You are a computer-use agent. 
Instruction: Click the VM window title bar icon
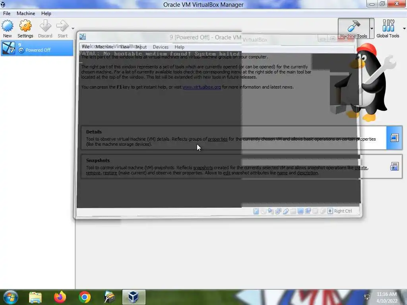pos(83,37)
